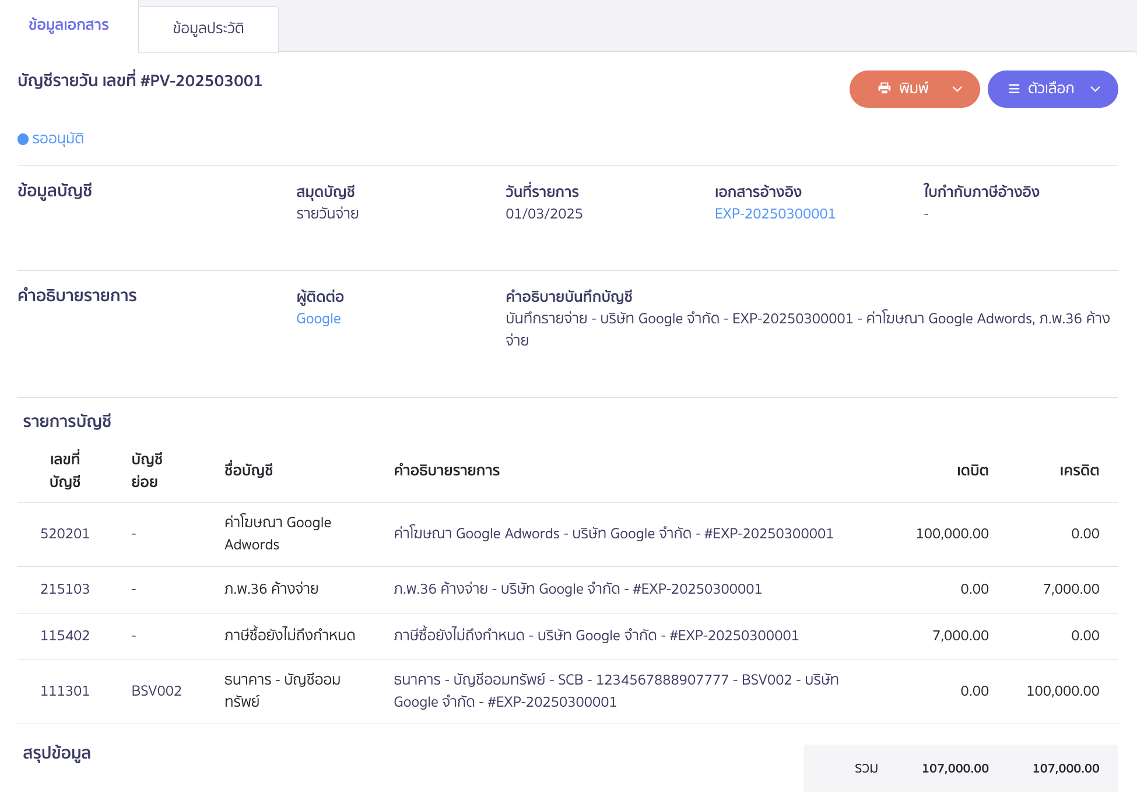Screen dimensions: 1137x804
Task: Click the hamburger menu icon in ตัวเลือก button
Action: pyautogui.click(x=1014, y=89)
